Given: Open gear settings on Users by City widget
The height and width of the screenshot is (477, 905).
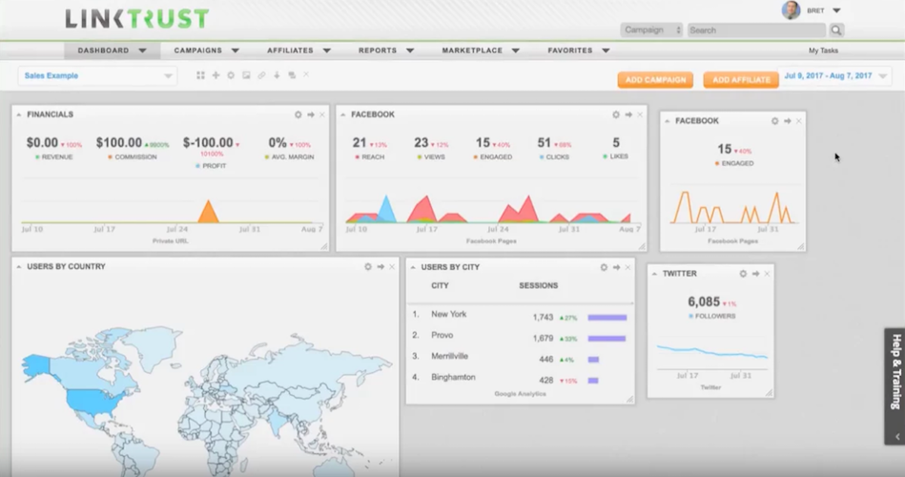Looking at the screenshot, I should point(604,267).
